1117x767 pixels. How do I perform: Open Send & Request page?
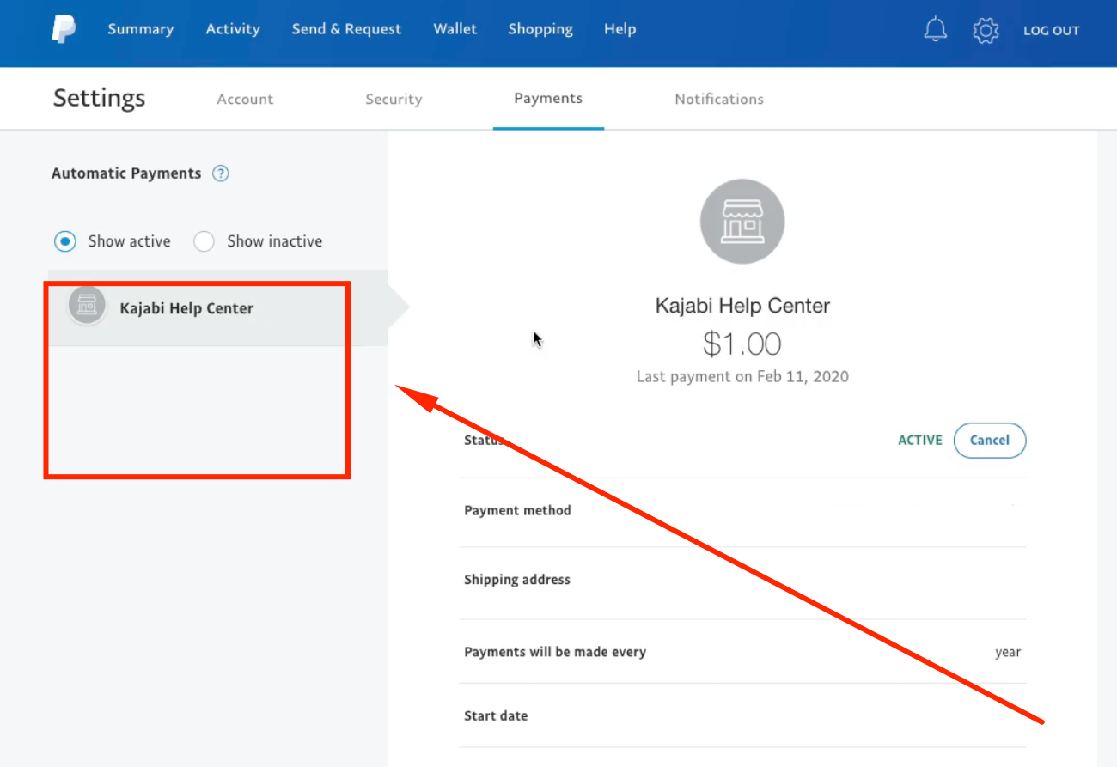[346, 29]
